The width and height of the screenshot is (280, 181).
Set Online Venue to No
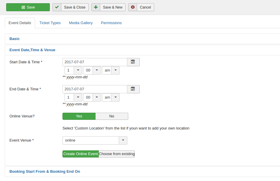click(112, 116)
